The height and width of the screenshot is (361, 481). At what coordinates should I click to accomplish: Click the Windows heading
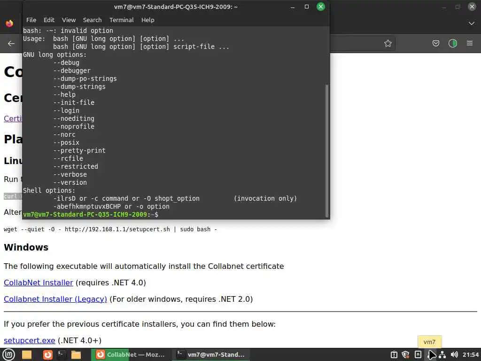tap(26, 247)
